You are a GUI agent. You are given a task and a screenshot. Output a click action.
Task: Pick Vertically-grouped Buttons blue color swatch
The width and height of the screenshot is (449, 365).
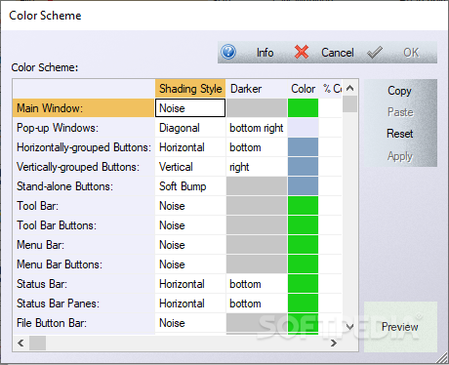click(304, 167)
